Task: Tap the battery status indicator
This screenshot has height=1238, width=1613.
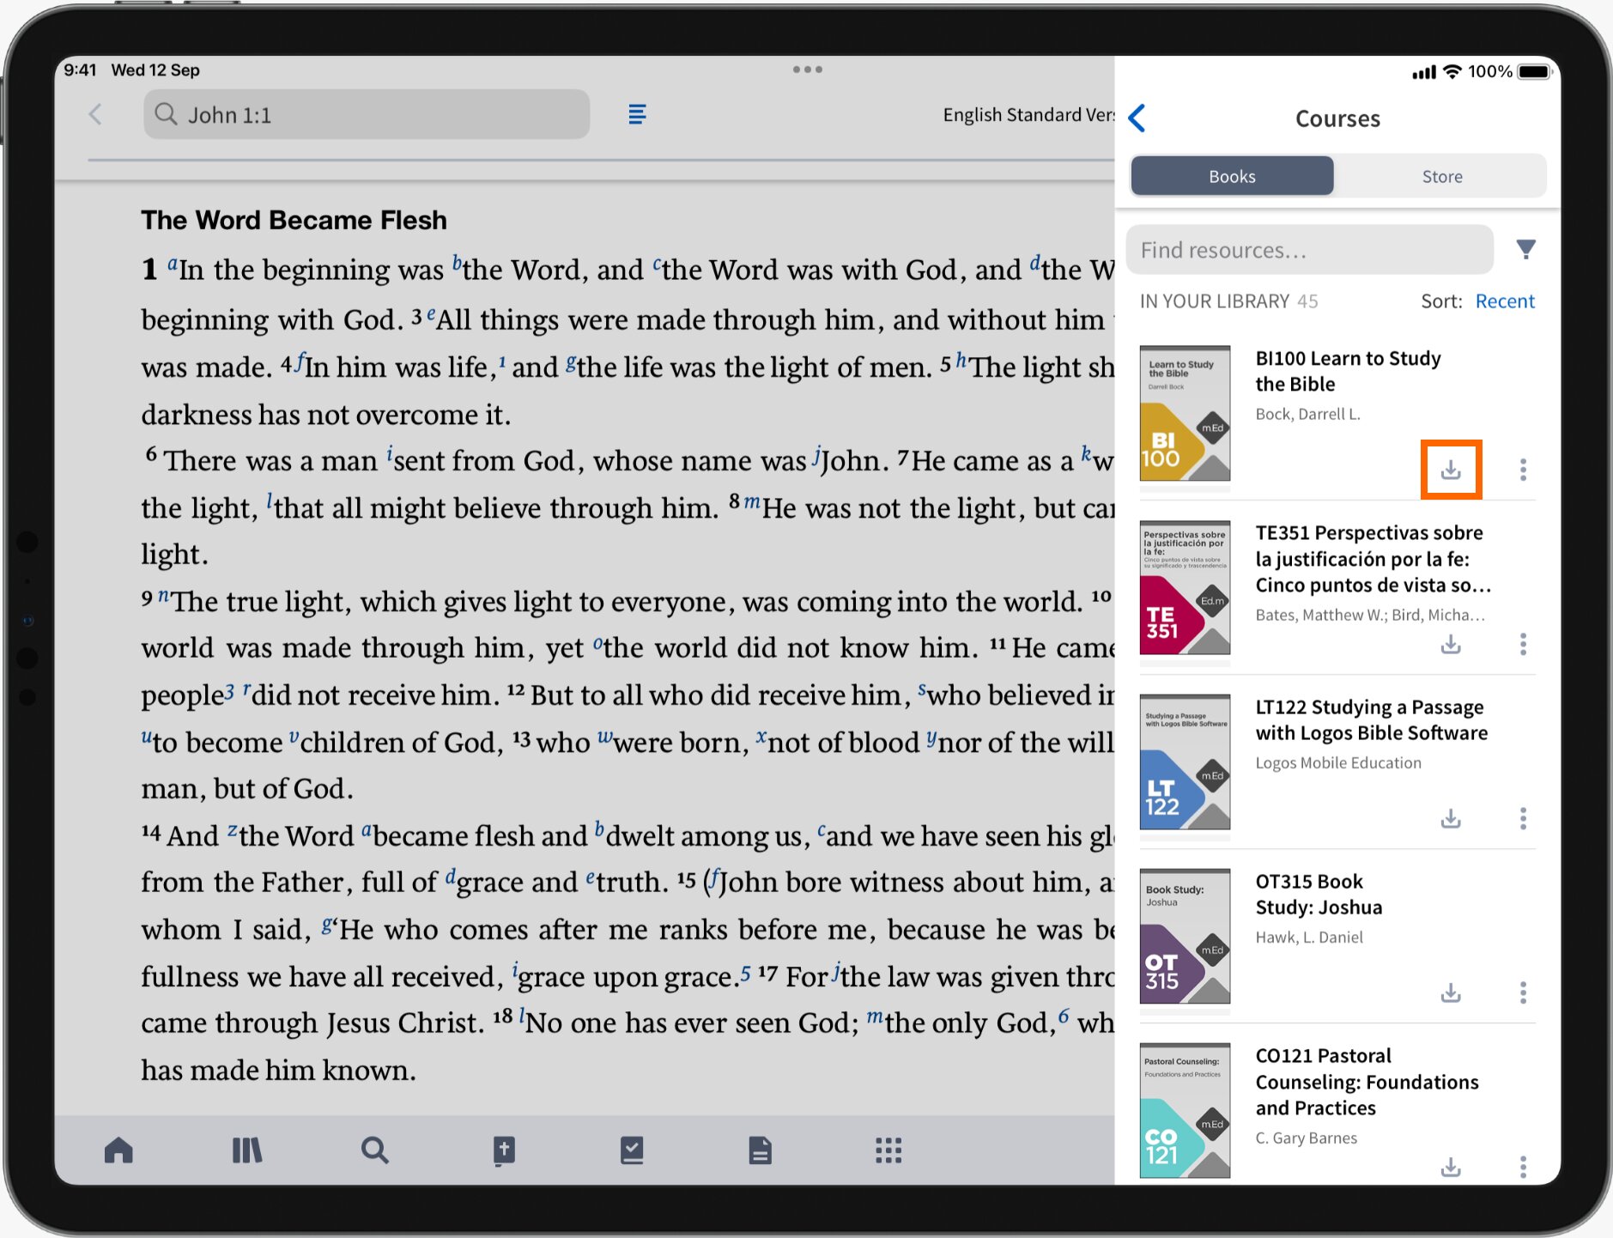Action: click(x=1534, y=72)
